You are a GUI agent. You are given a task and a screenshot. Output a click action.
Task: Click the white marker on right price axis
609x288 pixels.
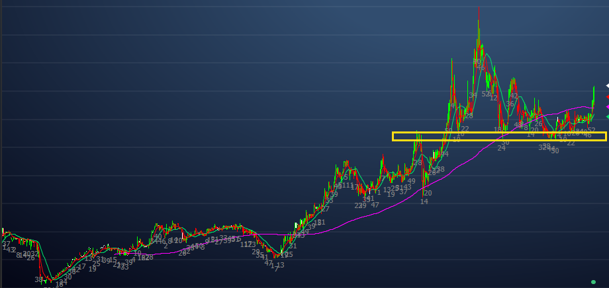coord(606,86)
